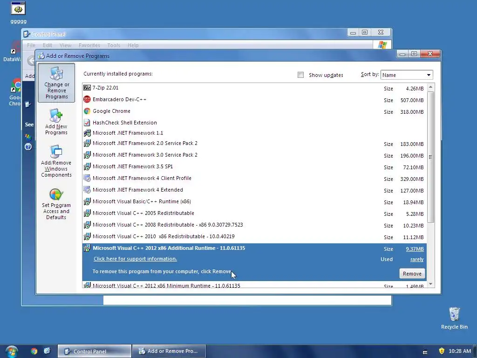Click the HashCheck Shell Extension icon

[87, 123]
